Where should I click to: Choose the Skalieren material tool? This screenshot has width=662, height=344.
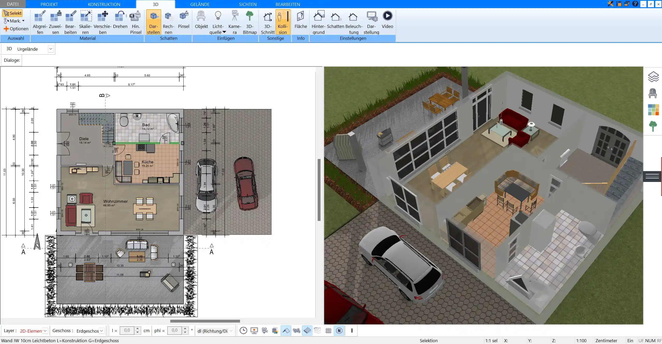[85, 22]
